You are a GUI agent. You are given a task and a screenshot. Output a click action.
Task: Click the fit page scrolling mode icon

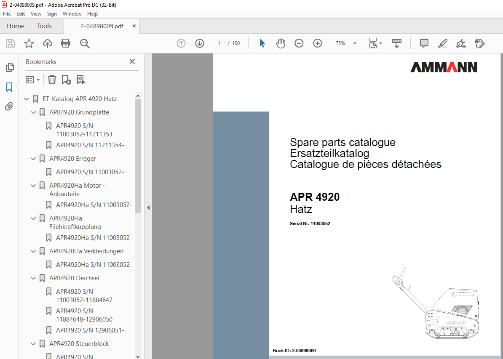pos(373,43)
